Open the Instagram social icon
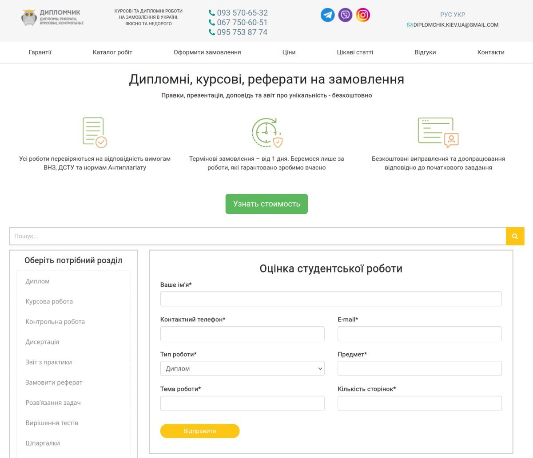 coord(363,15)
